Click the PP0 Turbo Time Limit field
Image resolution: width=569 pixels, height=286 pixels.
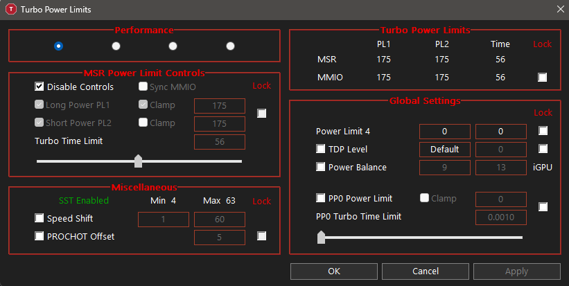click(501, 217)
